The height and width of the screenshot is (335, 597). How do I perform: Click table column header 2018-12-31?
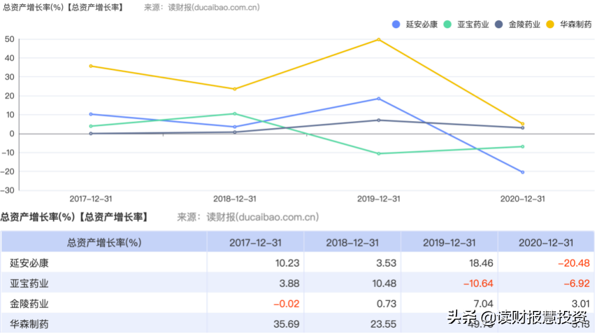pyautogui.click(x=352, y=243)
